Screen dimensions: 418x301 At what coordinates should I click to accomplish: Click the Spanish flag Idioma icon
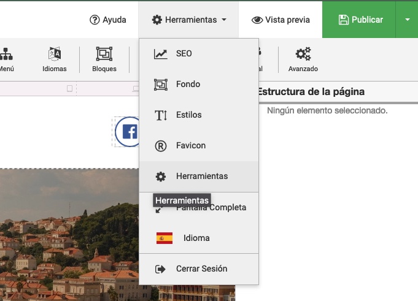coord(164,238)
